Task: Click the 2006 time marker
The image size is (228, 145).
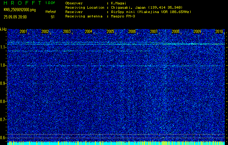Action: [132, 32]
